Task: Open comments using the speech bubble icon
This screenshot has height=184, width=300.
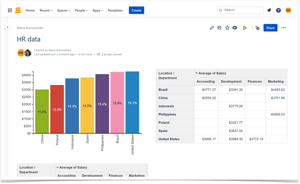Action: (219, 27)
